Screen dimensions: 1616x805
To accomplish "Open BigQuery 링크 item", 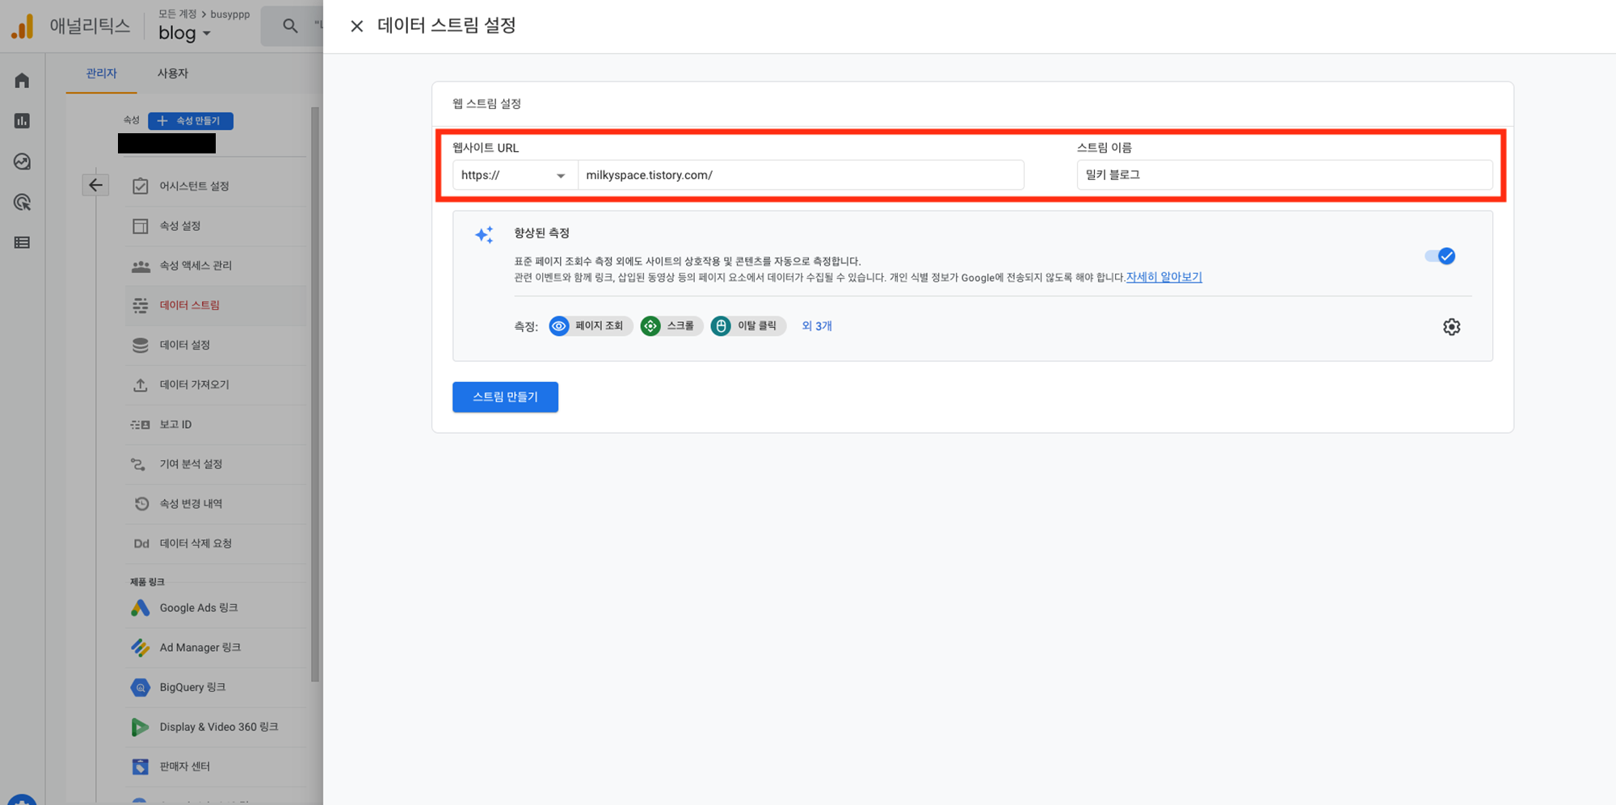I will (216, 687).
